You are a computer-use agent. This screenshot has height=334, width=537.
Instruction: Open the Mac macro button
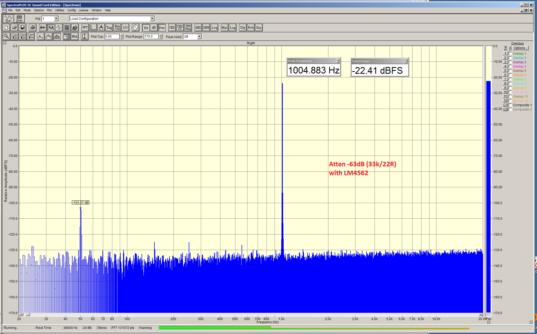224,28
